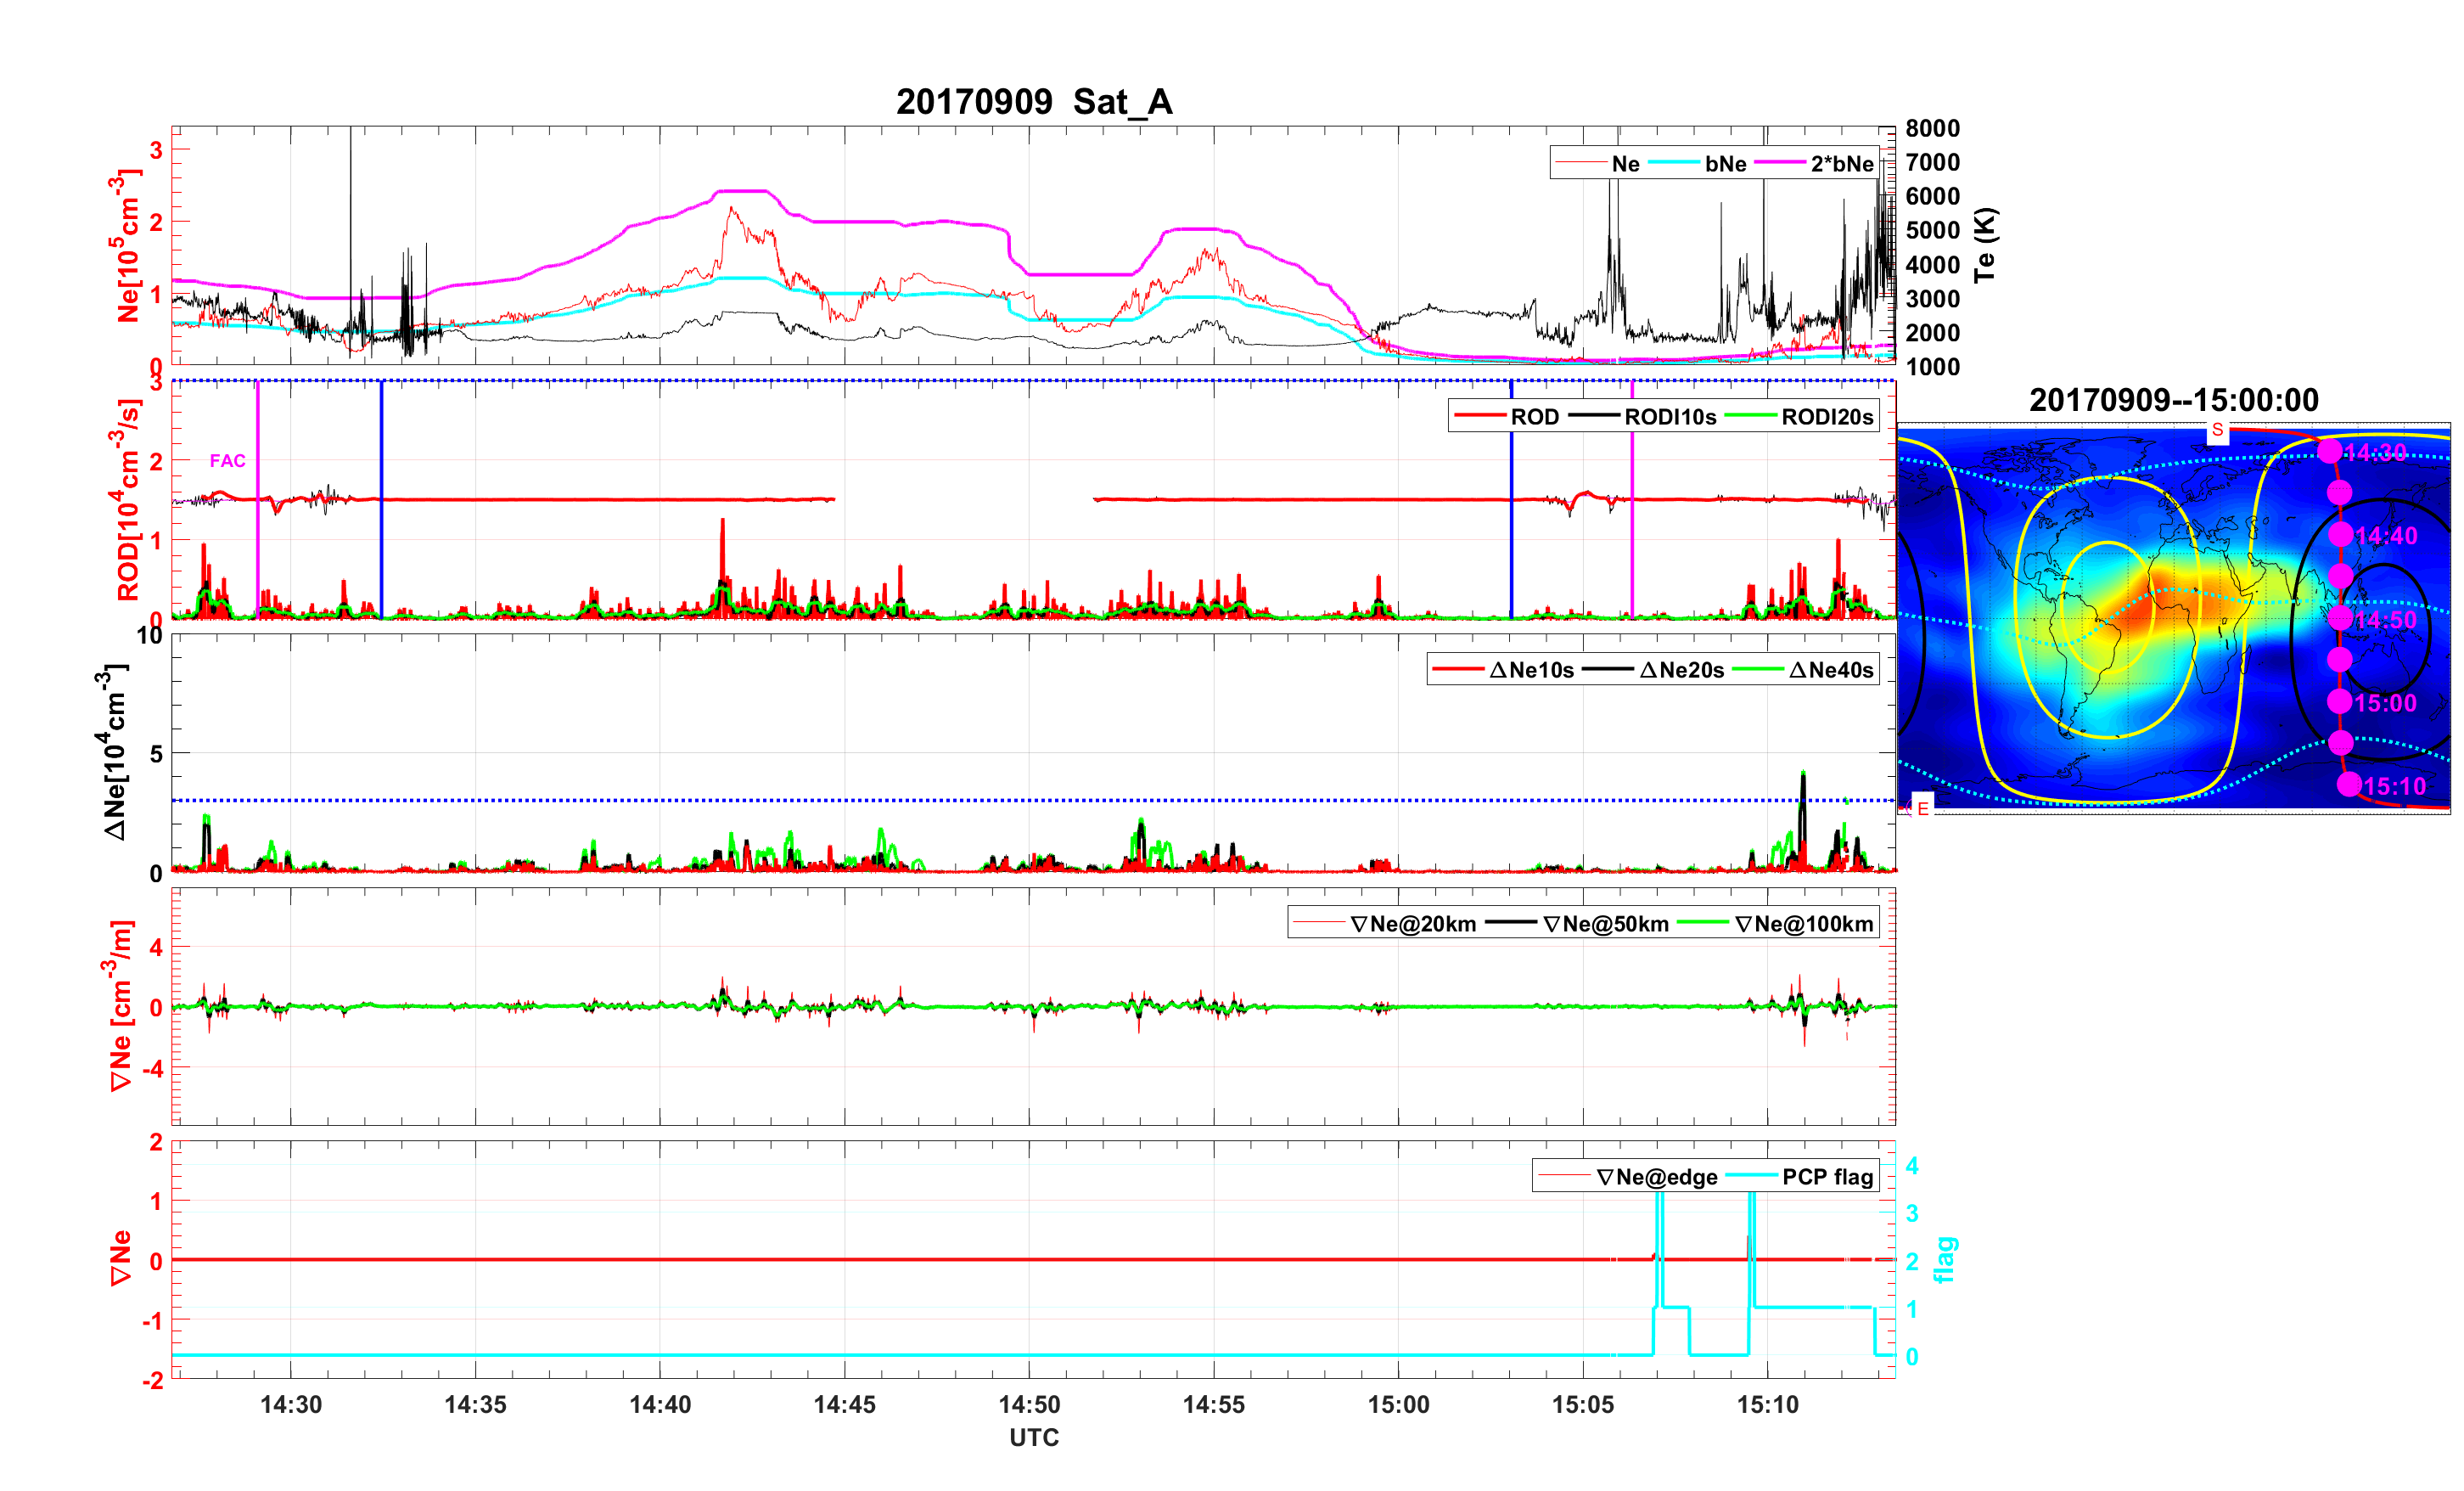Viewport: 2464px width, 1491px height.
Task: Click the ΔNe40s legend entry
Action: tap(1830, 671)
